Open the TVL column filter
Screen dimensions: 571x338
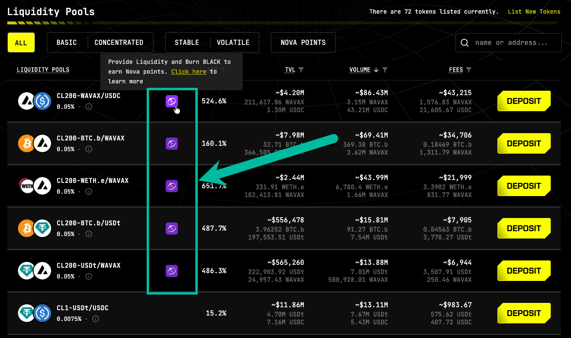click(301, 70)
